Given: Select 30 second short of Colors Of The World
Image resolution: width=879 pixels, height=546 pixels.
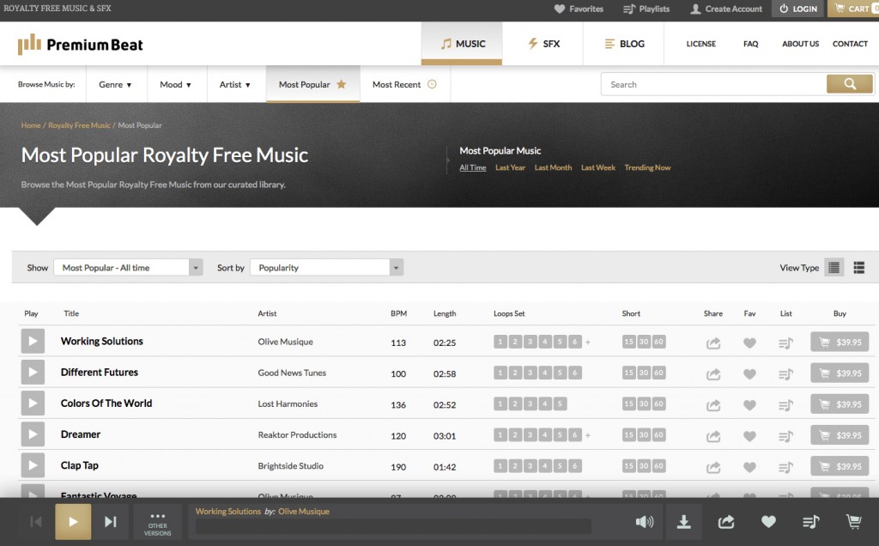Looking at the screenshot, I should click(644, 403).
